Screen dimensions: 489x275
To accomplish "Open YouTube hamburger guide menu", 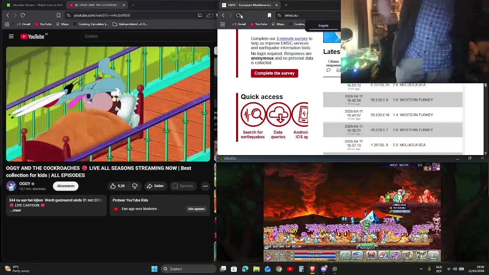I will [x=11, y=36].
